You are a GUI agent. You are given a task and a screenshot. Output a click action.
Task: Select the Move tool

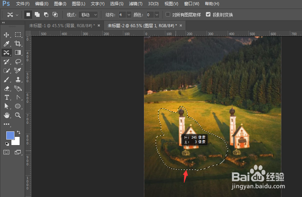tap(6, 35)
